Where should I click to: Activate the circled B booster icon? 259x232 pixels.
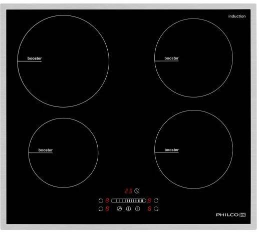point(137,208)
